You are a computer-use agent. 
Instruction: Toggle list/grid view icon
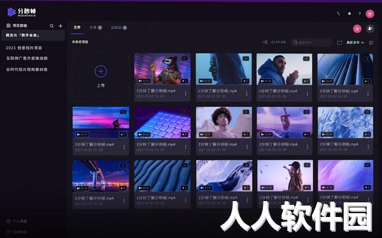[371, 43]
